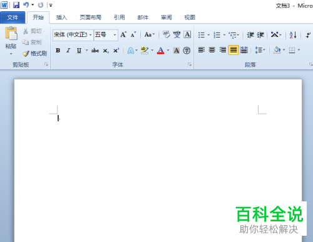Image resolution: width=313 pixels, height=242 pixels.
Task: Toggle Character Shading gray A
Action: [x=177, y=51]
